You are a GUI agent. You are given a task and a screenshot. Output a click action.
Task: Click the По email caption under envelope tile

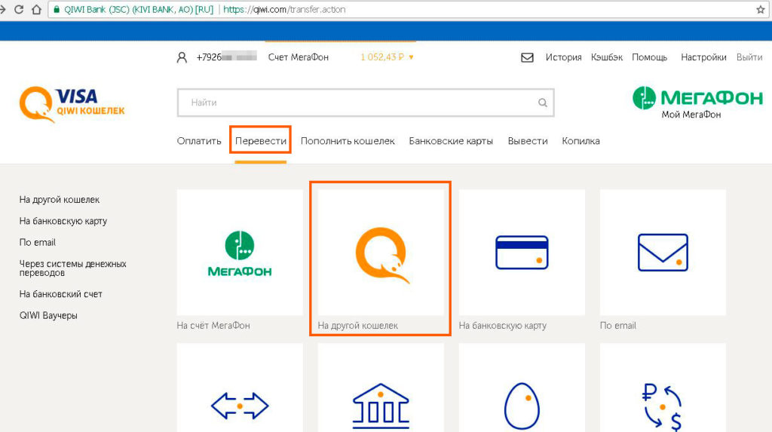pyautogui.click(x=618, y=326)
